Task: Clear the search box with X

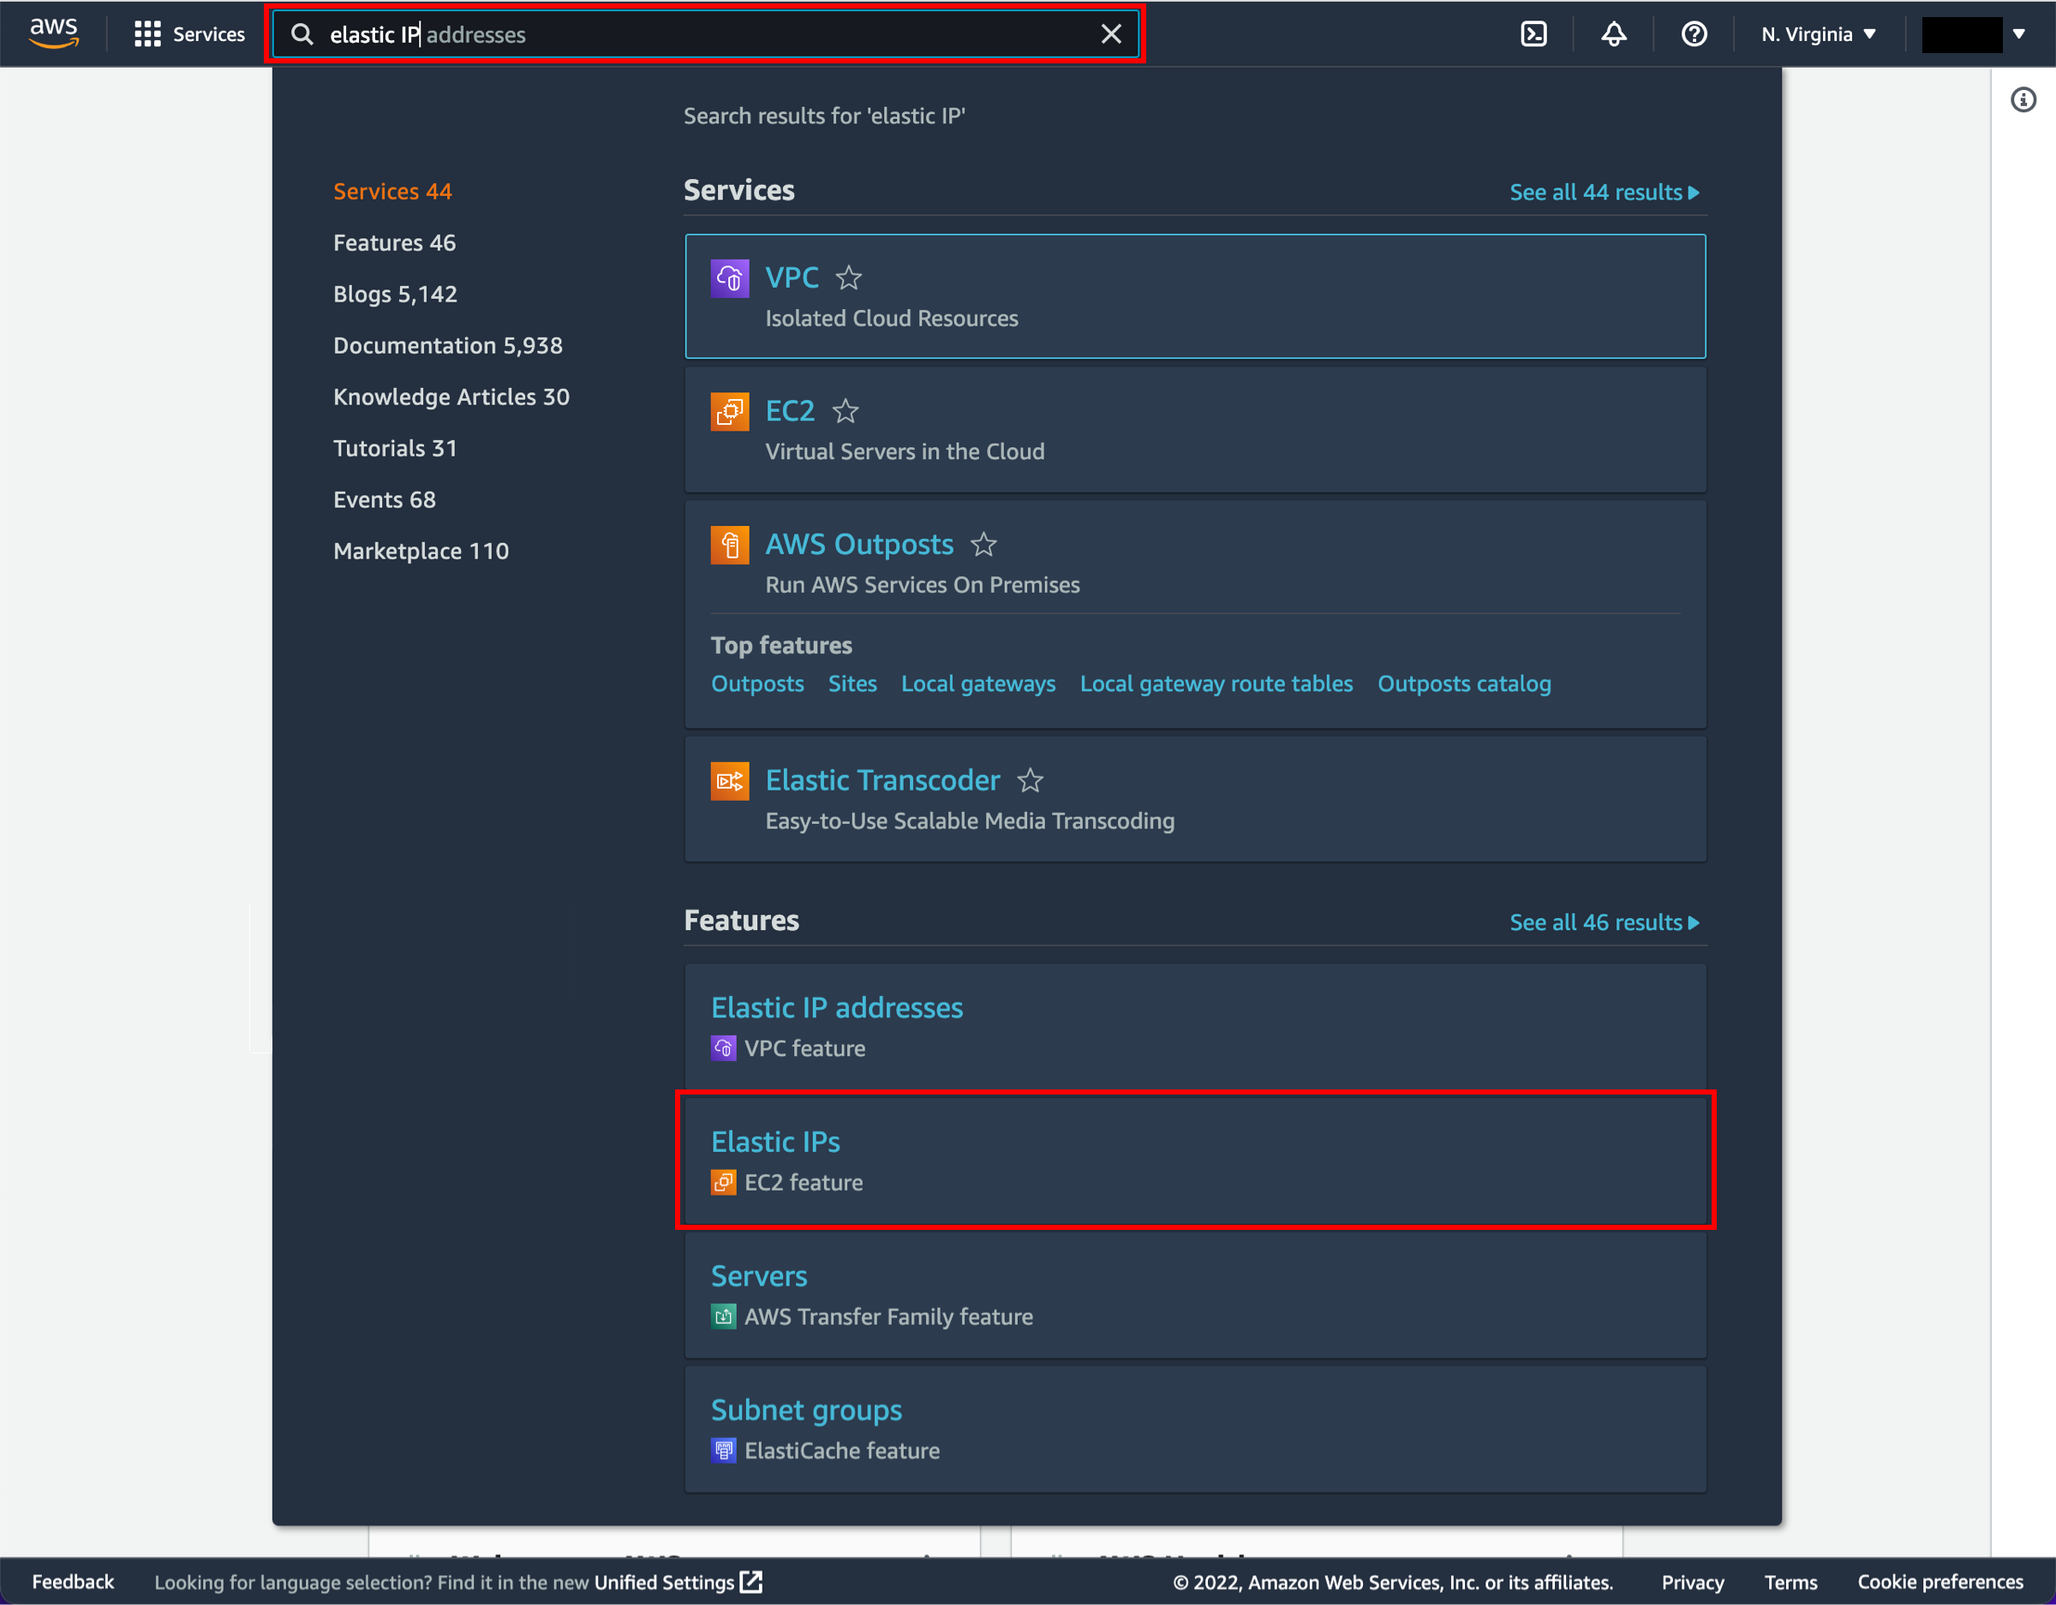Action: coord(1111,35)
